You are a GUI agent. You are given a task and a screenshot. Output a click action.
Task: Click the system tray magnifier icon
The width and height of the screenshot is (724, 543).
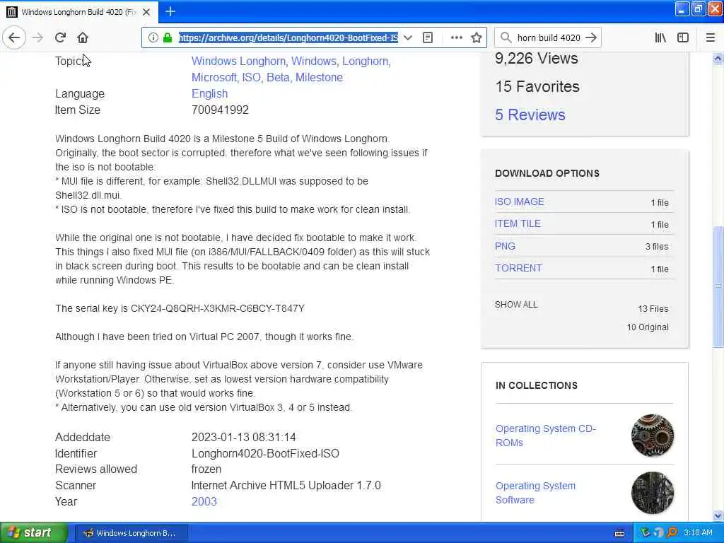672,533
